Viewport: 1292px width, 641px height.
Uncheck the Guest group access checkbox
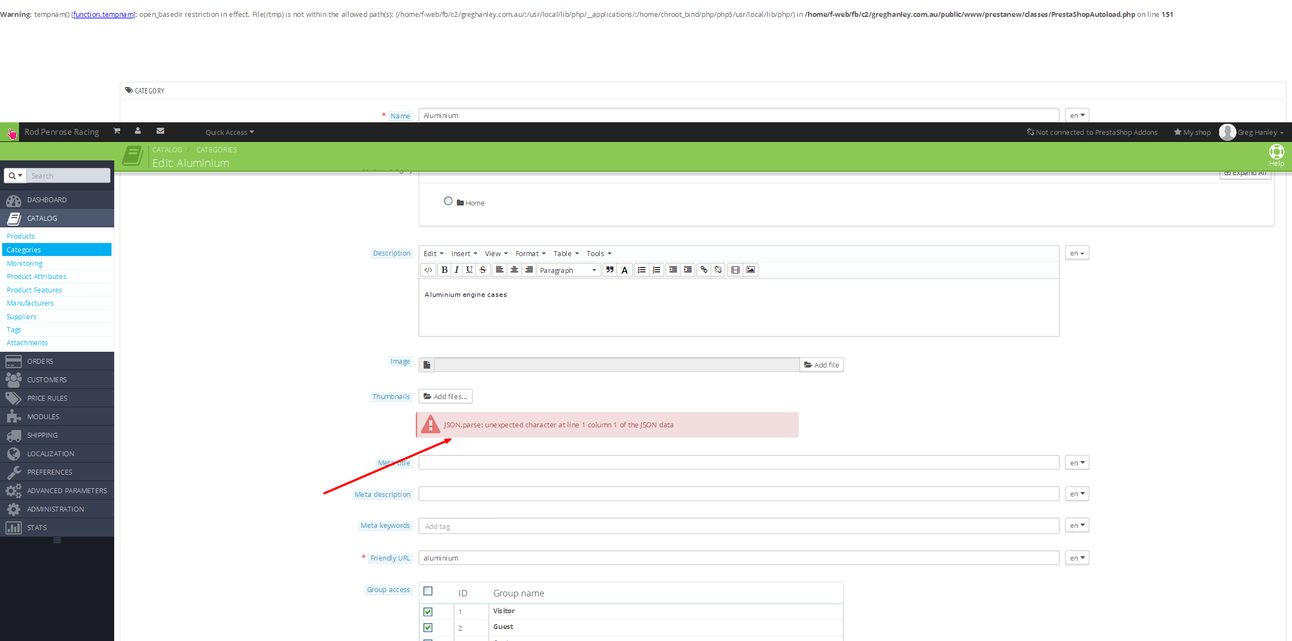[428, 627]
